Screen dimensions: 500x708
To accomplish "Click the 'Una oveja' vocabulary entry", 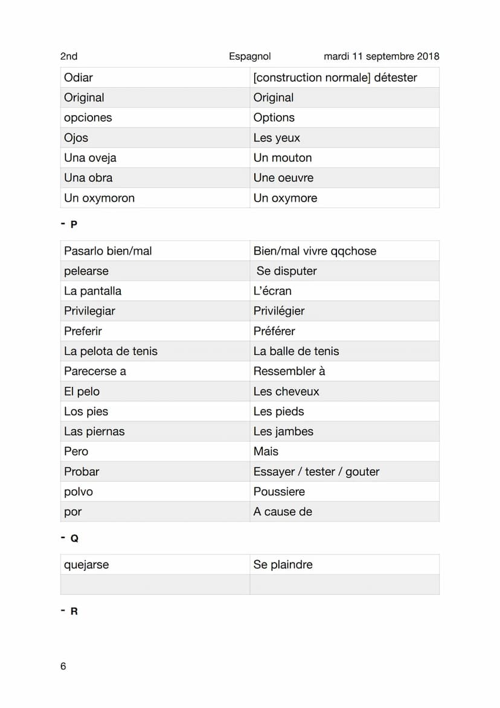I will click(155, 158).
